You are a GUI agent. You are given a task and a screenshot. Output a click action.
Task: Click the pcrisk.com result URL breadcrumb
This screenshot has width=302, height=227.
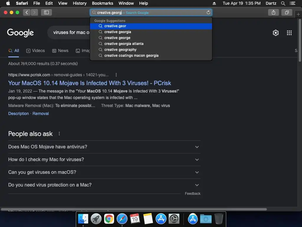pyautogui.click(x=58, y=75)
